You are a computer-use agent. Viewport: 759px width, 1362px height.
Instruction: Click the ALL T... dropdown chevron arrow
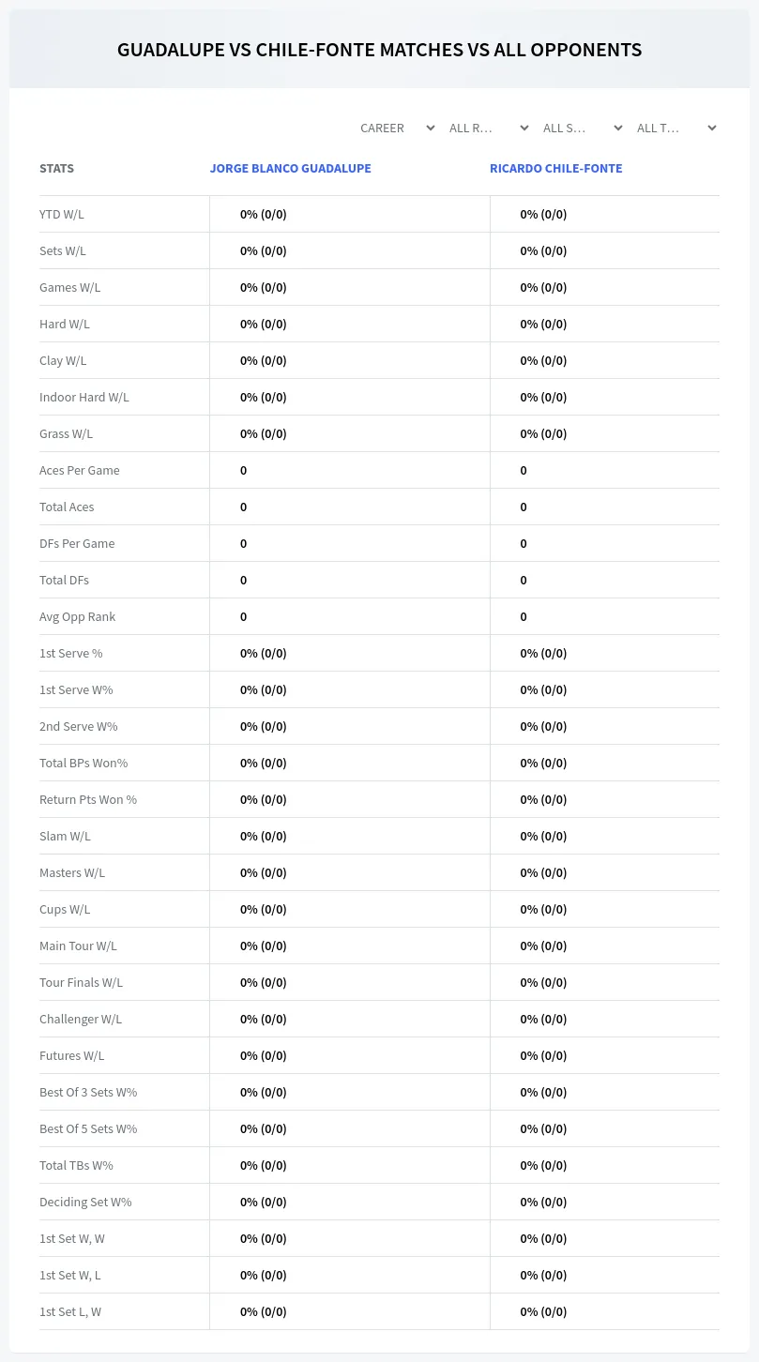click(712, 128)
